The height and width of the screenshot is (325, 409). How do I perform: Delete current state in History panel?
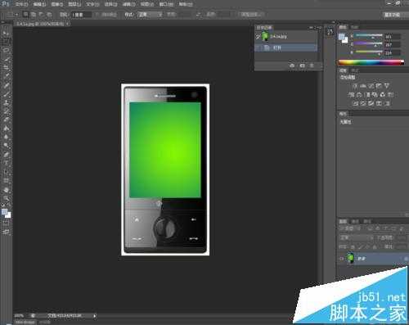click(x=312, y=65)
